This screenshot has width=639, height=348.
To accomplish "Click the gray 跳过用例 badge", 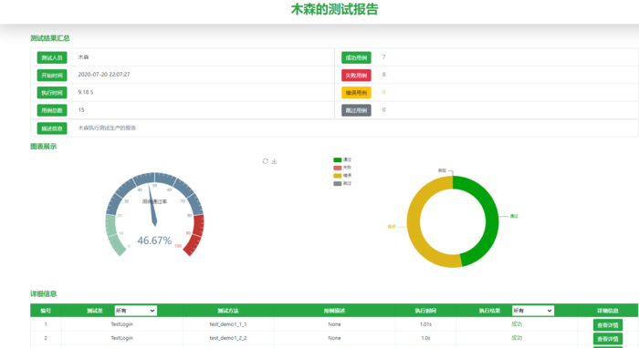I will tap(356, 110).
